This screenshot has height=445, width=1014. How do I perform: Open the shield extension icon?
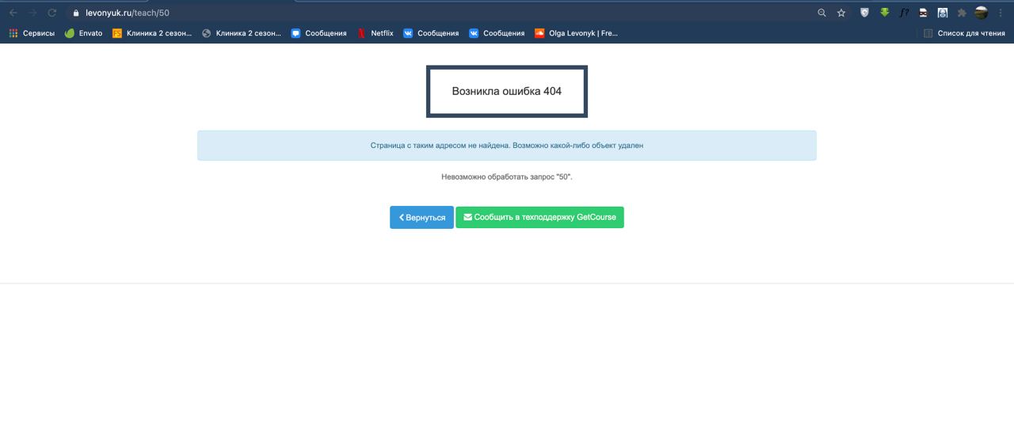[x=865, y=13]
